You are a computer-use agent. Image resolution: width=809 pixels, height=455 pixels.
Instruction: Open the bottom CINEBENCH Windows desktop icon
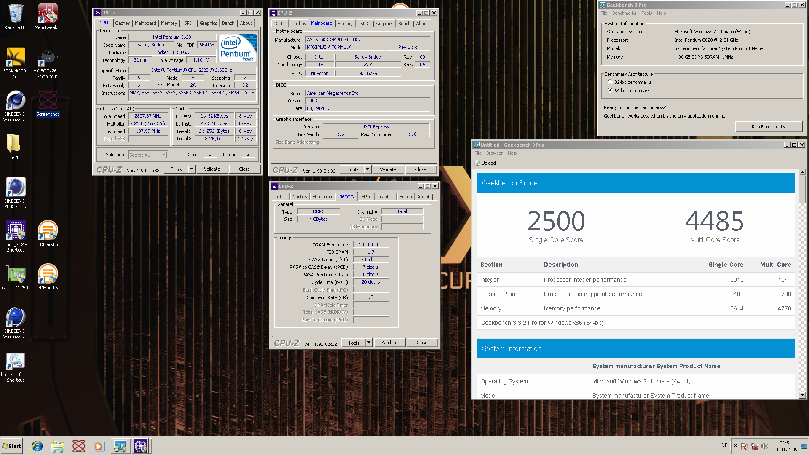(16, 323)
